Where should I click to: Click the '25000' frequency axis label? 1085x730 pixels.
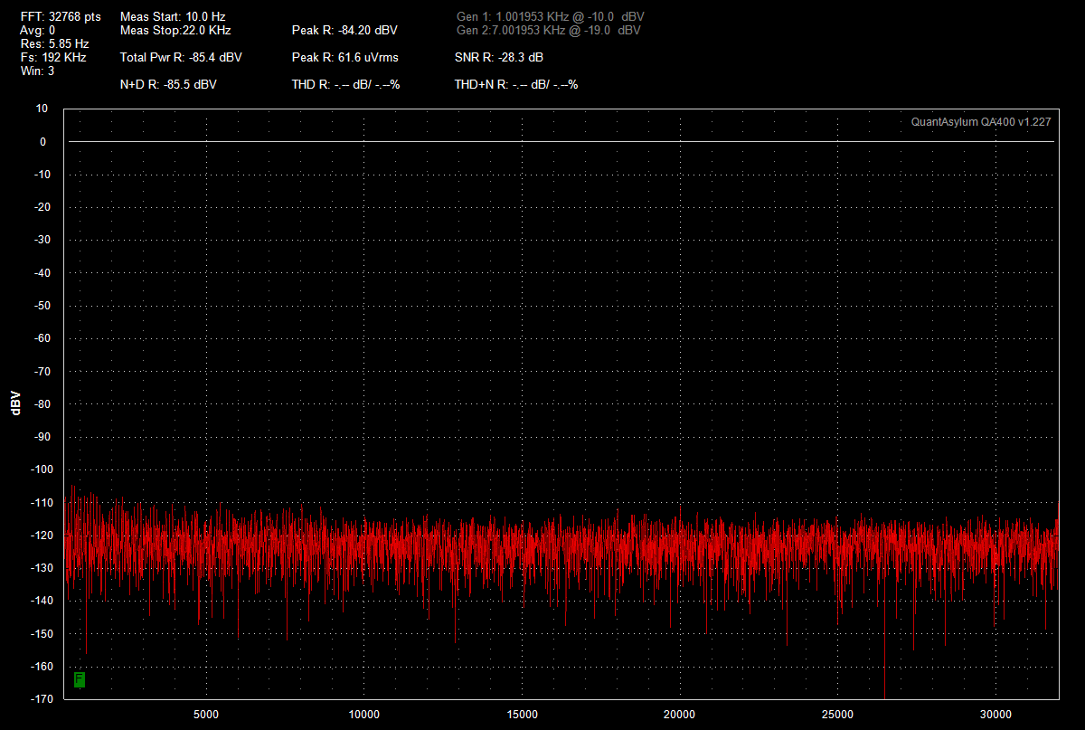[x=838, y=715]
